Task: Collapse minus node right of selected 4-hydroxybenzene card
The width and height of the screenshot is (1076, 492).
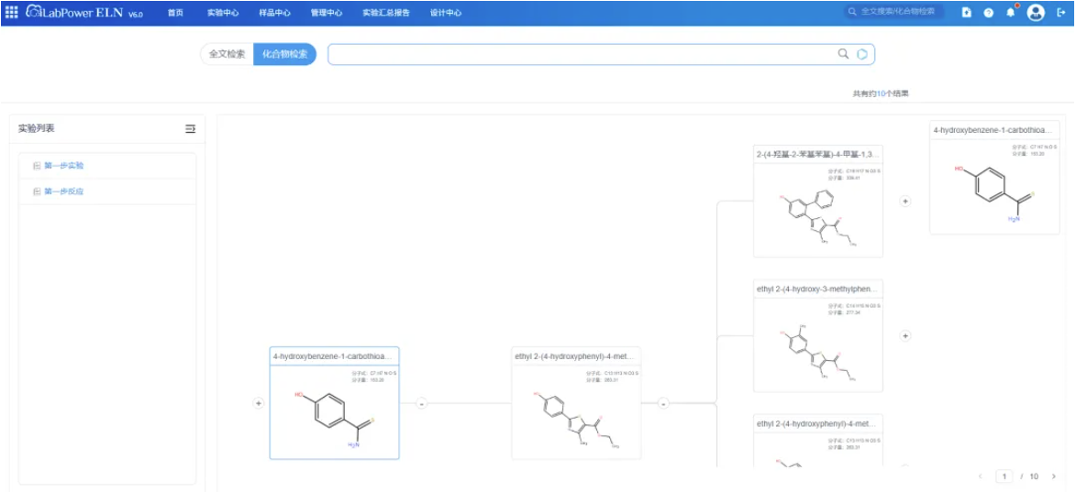Action: 422,403
